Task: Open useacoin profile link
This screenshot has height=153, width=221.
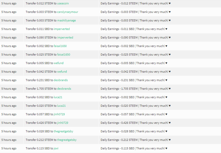Action: [63, 3]
